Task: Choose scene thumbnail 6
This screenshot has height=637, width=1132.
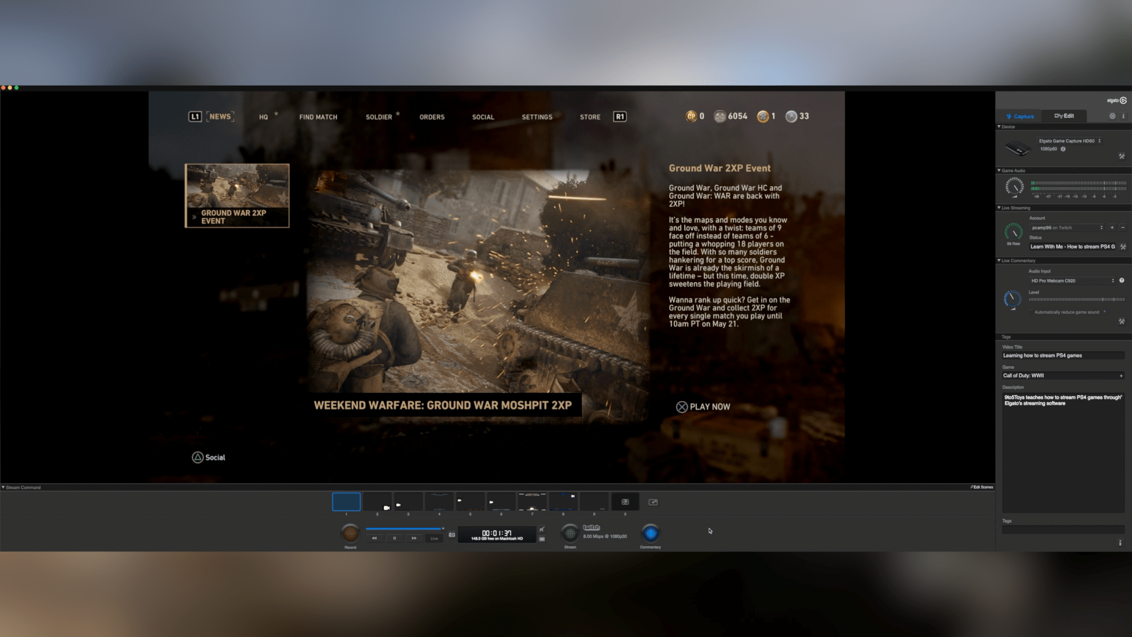Action: point(501,502)
